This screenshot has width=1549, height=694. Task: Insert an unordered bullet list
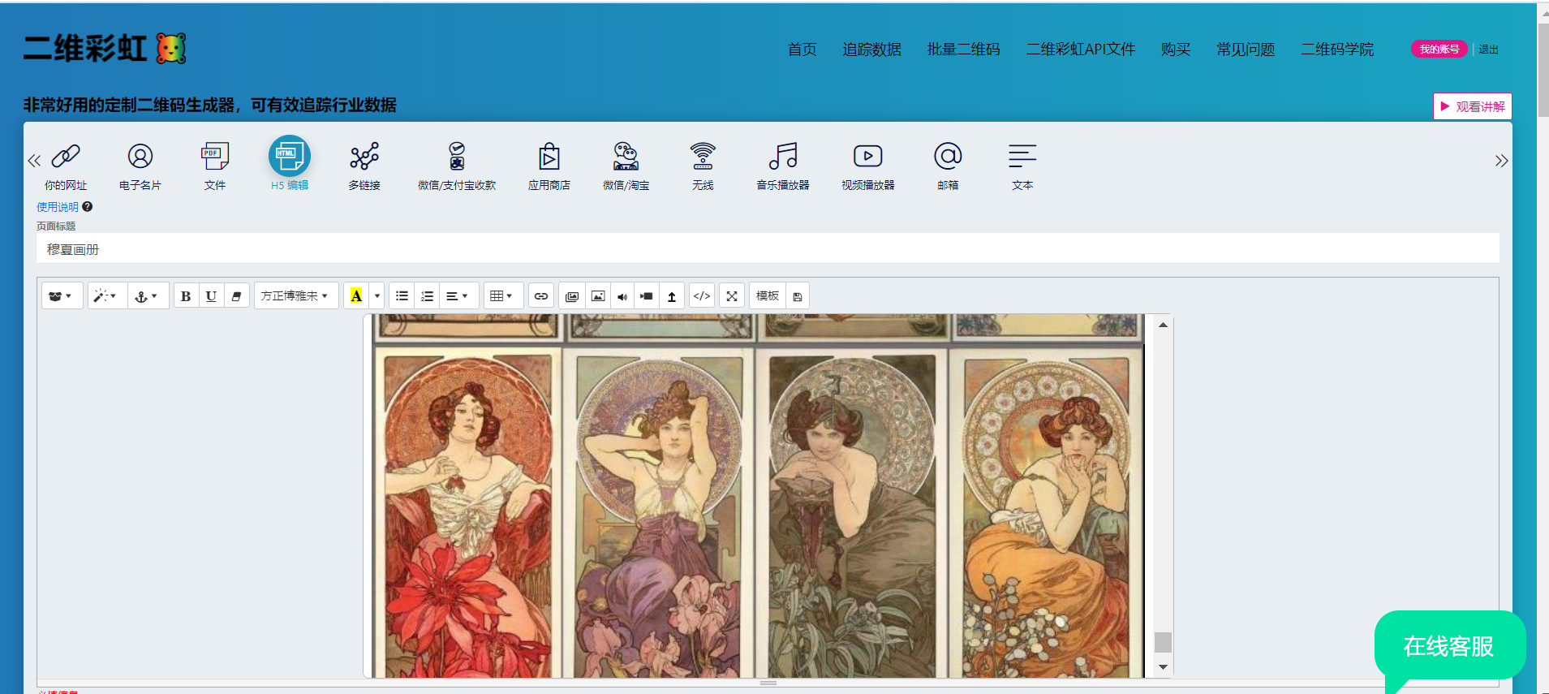pyautogui.click(x=402, y=296)
